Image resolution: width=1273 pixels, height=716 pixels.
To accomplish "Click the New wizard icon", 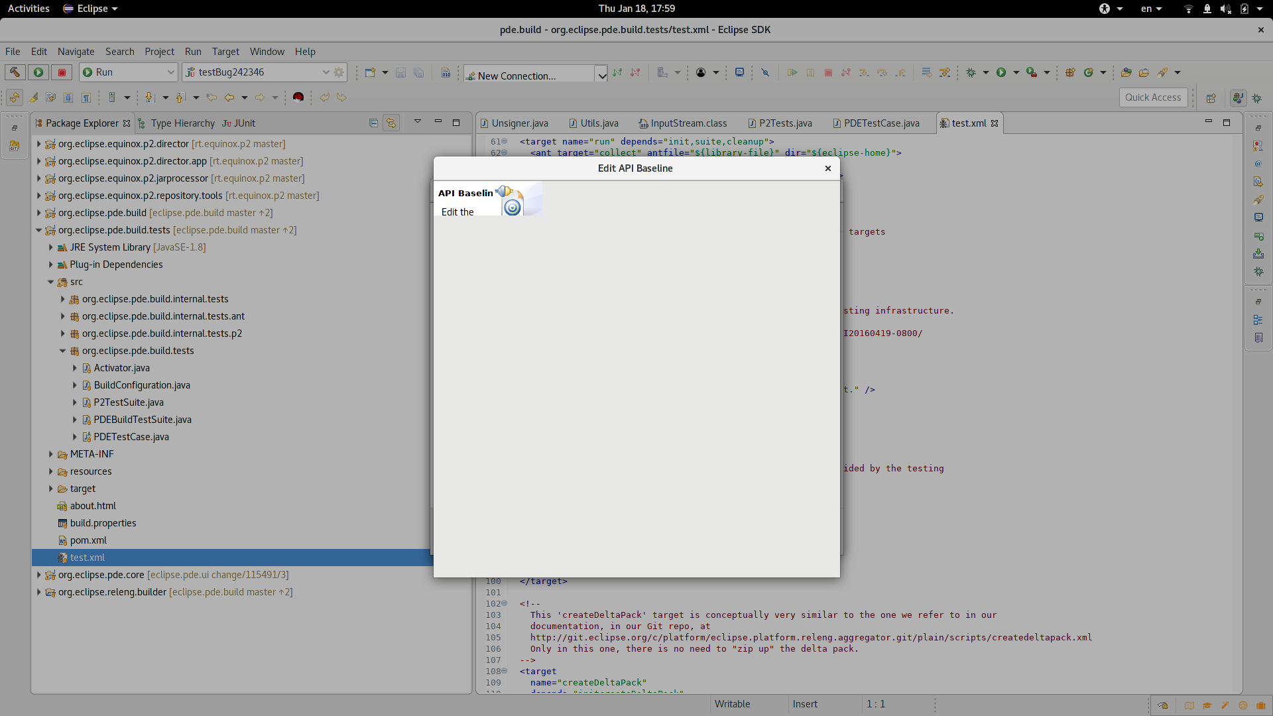I will click(x=370, y=72).
